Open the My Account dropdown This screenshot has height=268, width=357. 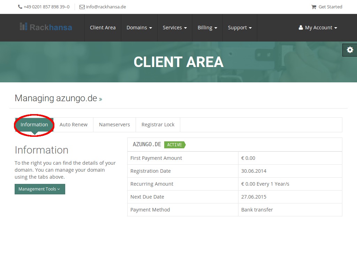[318, 28]
